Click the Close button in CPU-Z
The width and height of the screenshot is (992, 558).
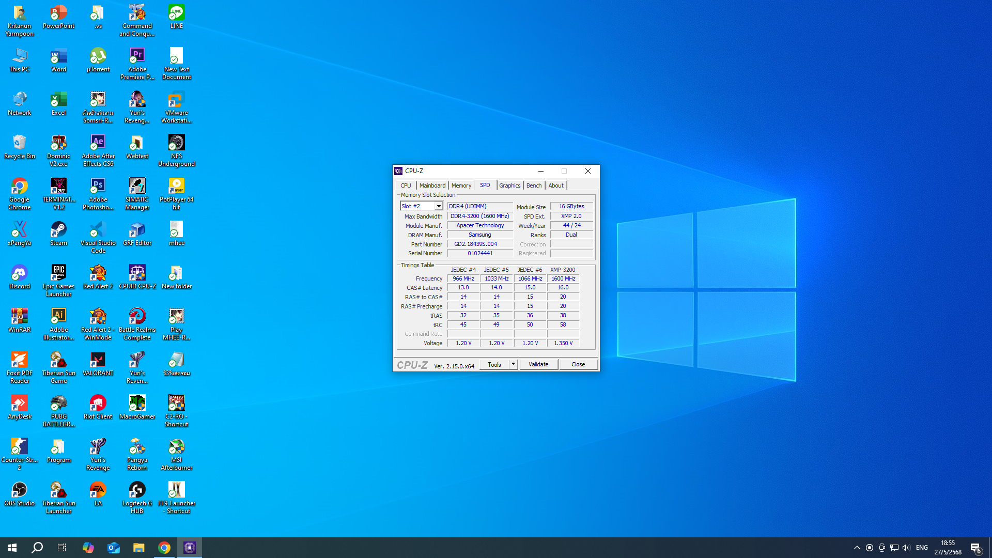(578, 364)
